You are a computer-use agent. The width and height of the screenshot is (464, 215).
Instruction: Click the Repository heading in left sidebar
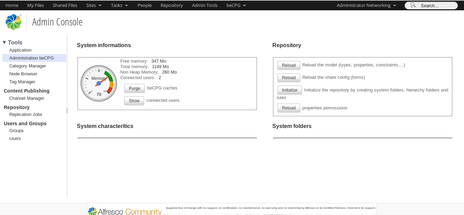(x=17, y=107)
